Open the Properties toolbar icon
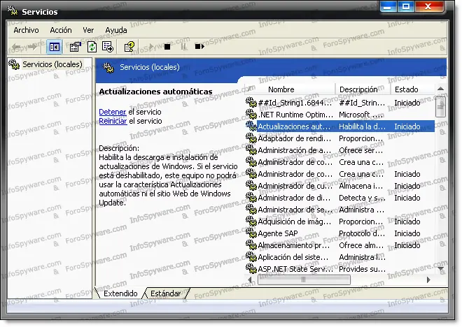Image resolution: width=462 pixels, height=327 pixels. point(75,47)
